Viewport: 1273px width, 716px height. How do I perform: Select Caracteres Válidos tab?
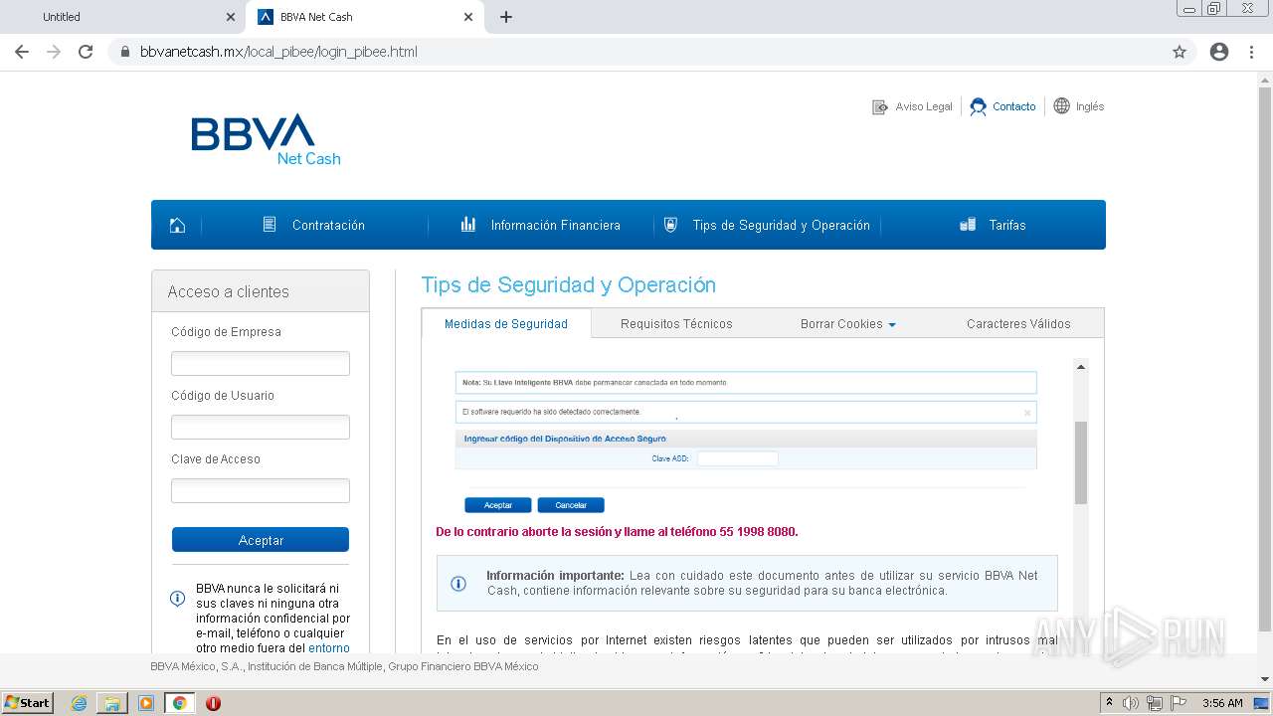1018,324
